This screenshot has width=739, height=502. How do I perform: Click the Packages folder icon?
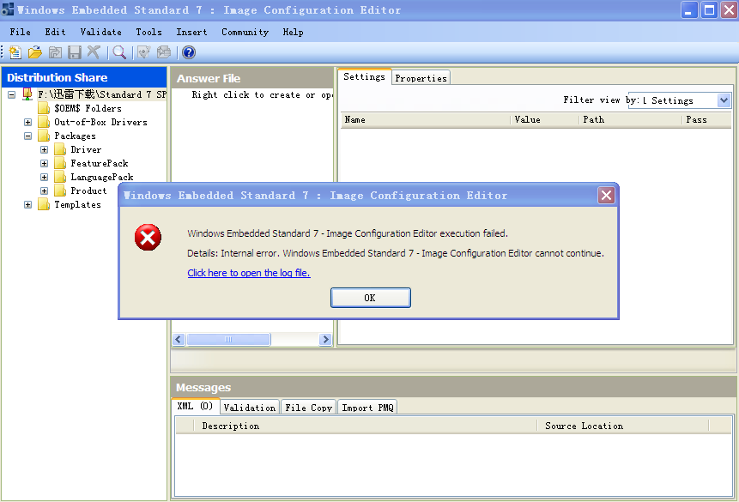pyautogui.click(x=44, y=136)
